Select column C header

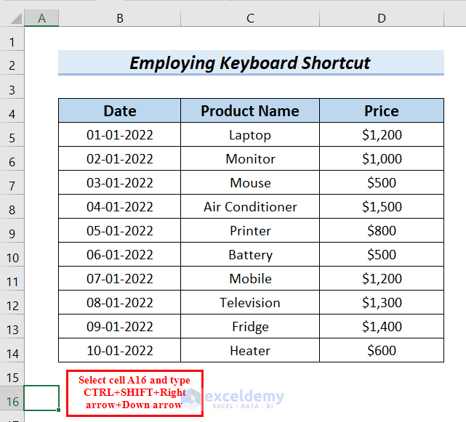pos(250,18)
